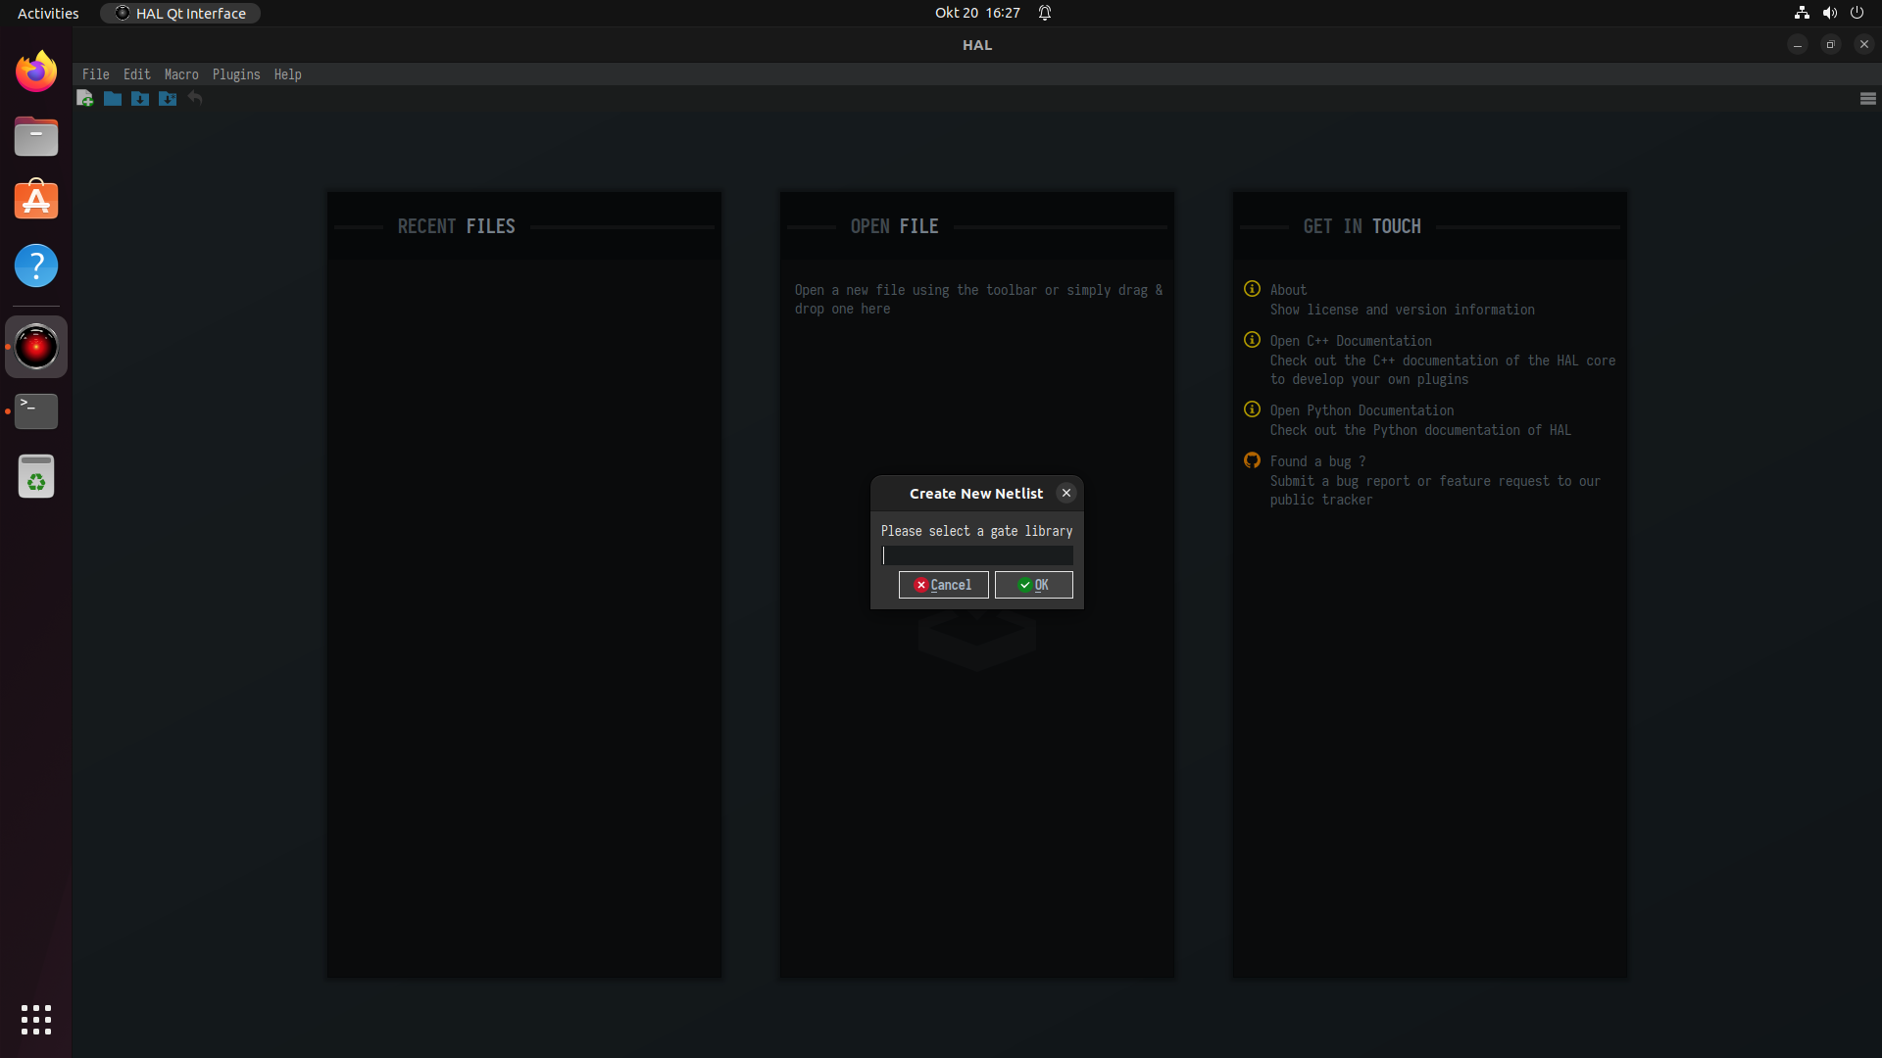Click the About info icon under Get In Touch
The height and width of the screenshot is (1058, 1882).
(1252, 288)
